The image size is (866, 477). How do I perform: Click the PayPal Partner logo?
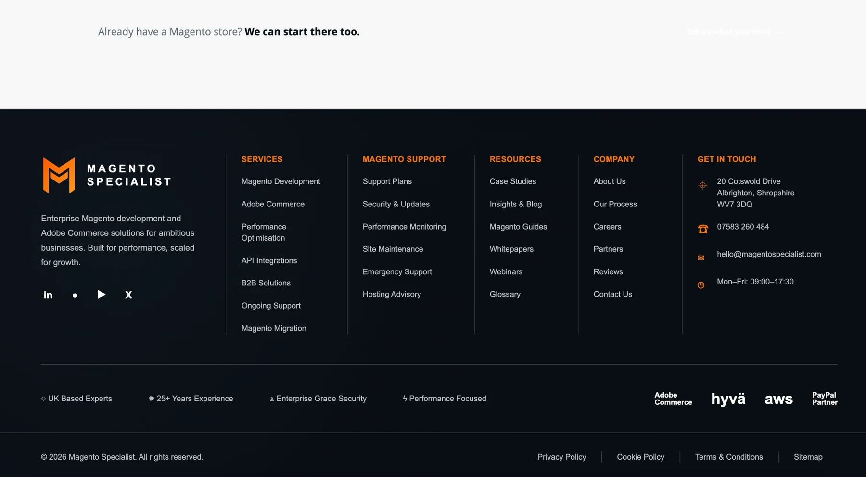click(x=825, y=399)
